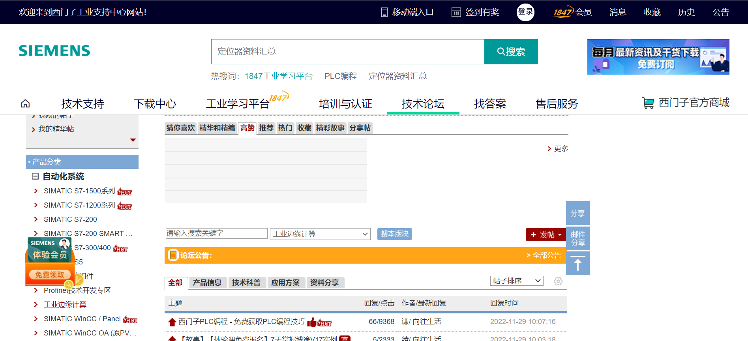Click the 登录 login button
Screen dimensions: 748x341
pos(525,12)
